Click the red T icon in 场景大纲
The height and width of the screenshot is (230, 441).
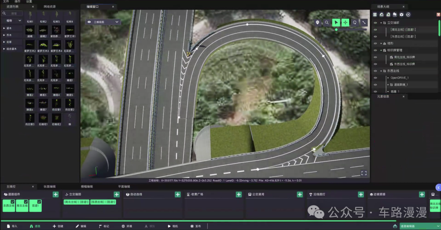438,15
